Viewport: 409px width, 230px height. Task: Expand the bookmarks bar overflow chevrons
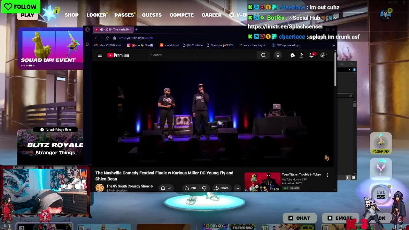pyautogui.click(x=334, y=45)
